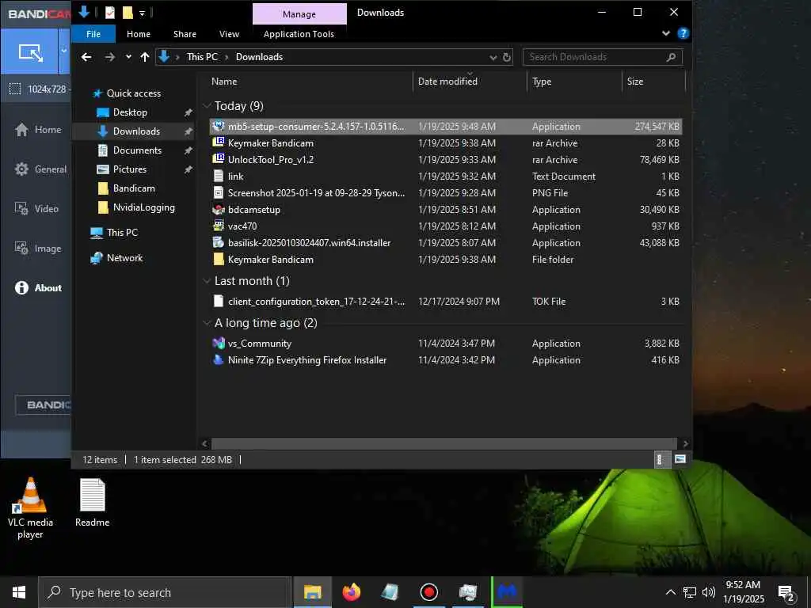Viewport: 811px width, 608px height.
Task: Expand the ribbon with chevron
Action: coord(665,33)
